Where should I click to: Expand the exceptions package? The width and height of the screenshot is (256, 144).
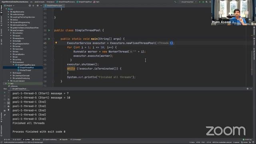coord(11,38)
